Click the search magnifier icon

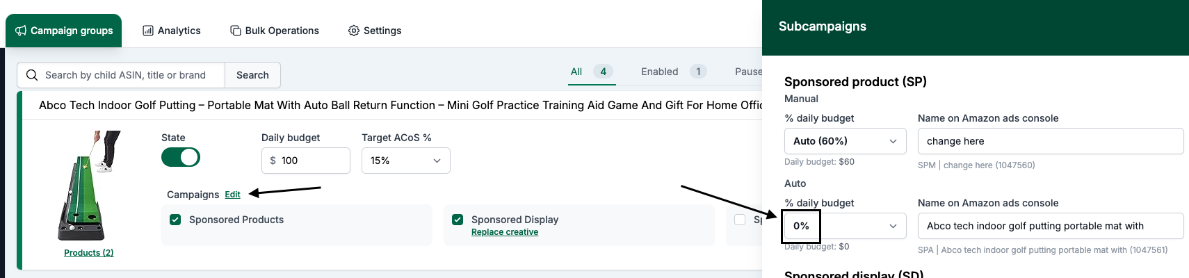click(32, 75)
